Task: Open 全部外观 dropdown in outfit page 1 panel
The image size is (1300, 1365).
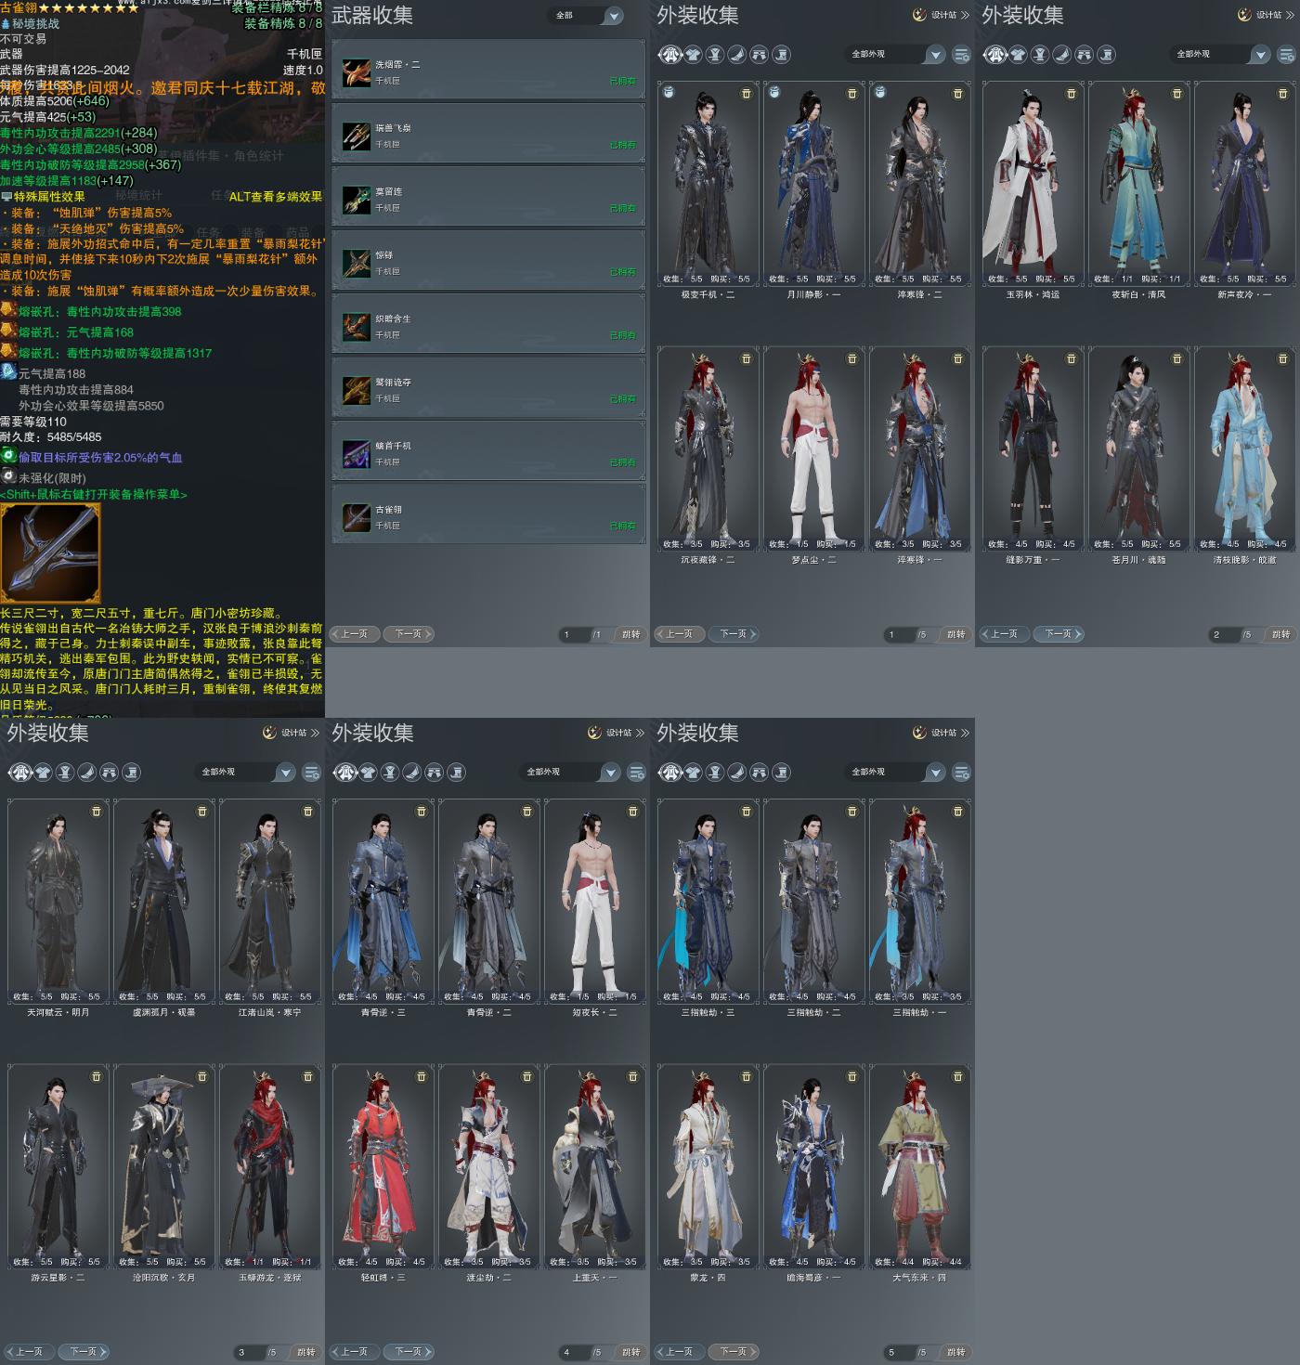Action: tap(896, 55)
